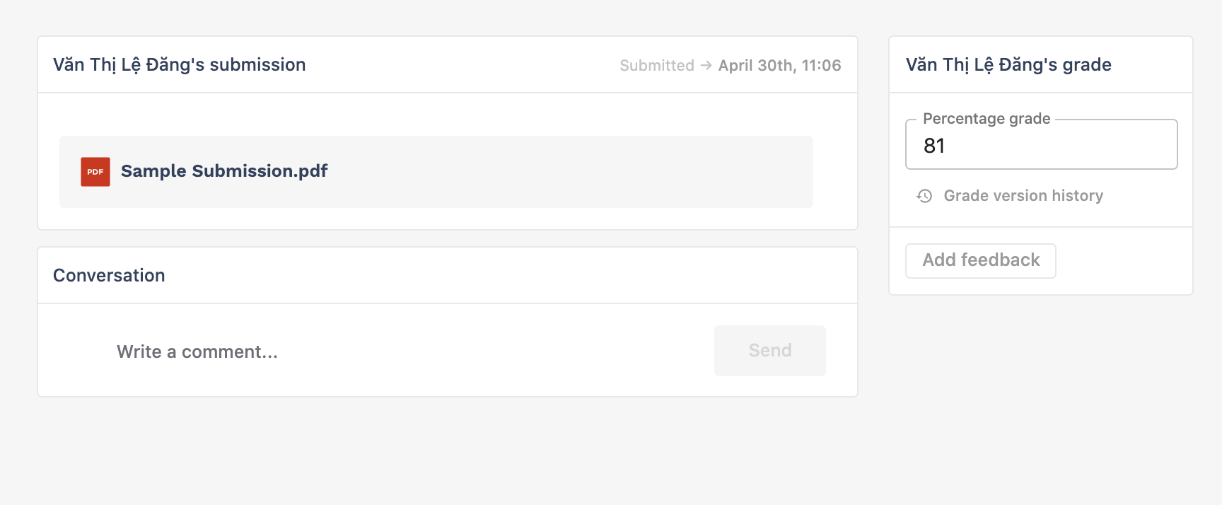Click the arrow icon after Submitted
This screenshot has width=1222, height=505.
pyautogui.click(x=706, y=65)
